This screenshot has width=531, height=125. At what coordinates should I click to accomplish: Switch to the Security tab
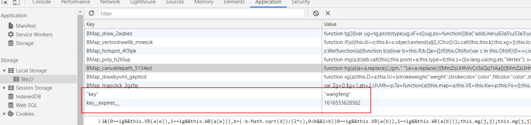[x=301, y=2]
